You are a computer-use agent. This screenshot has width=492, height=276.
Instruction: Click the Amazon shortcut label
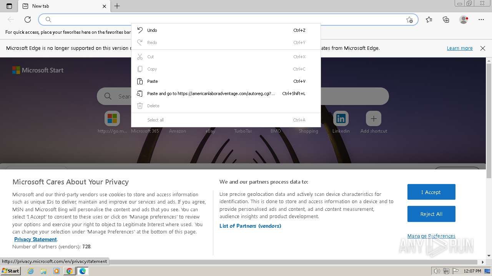coord(178,131)
